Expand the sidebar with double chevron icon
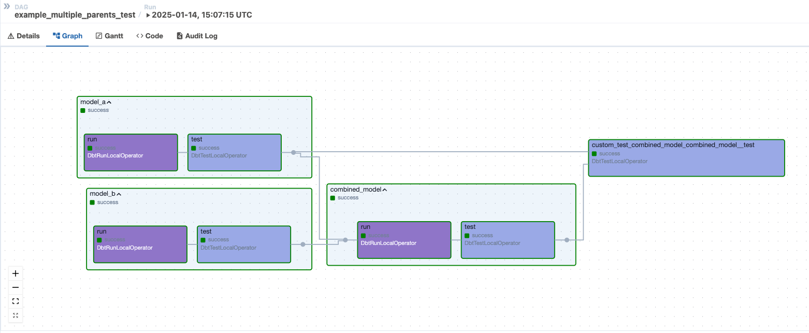 click(x=7, y=6)
